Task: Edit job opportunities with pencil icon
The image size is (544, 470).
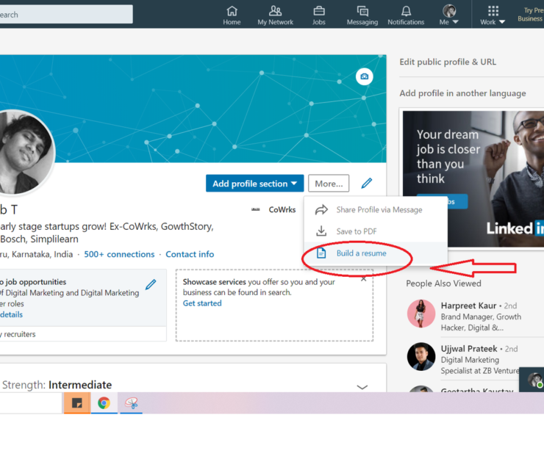Action: (151, 284)
